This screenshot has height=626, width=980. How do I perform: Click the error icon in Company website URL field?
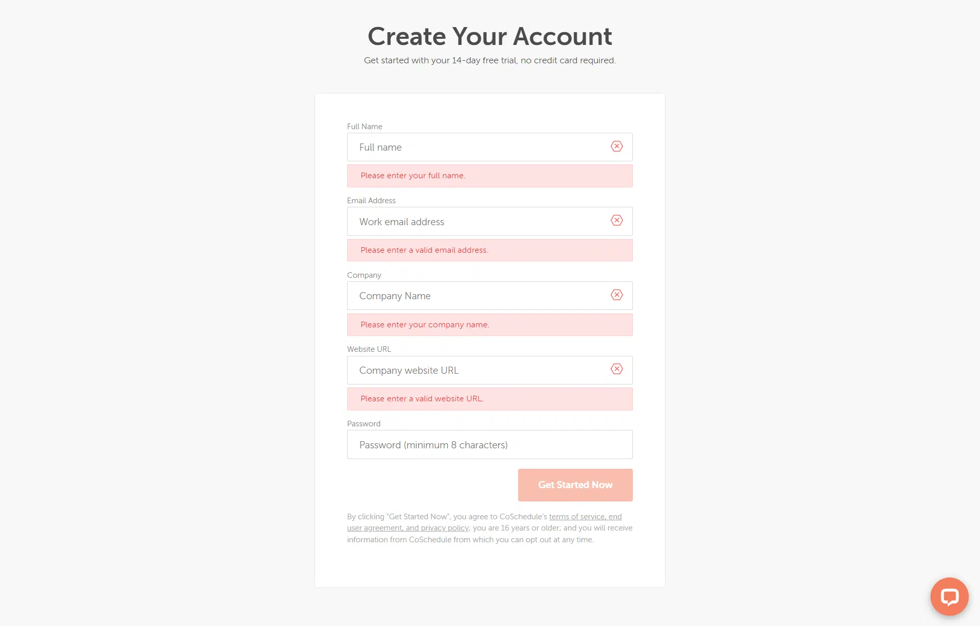617,369
